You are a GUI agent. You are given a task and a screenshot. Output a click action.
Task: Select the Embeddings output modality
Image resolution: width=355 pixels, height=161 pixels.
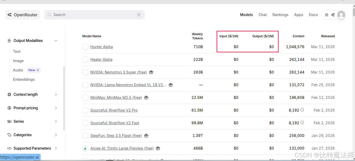[24, 80]
